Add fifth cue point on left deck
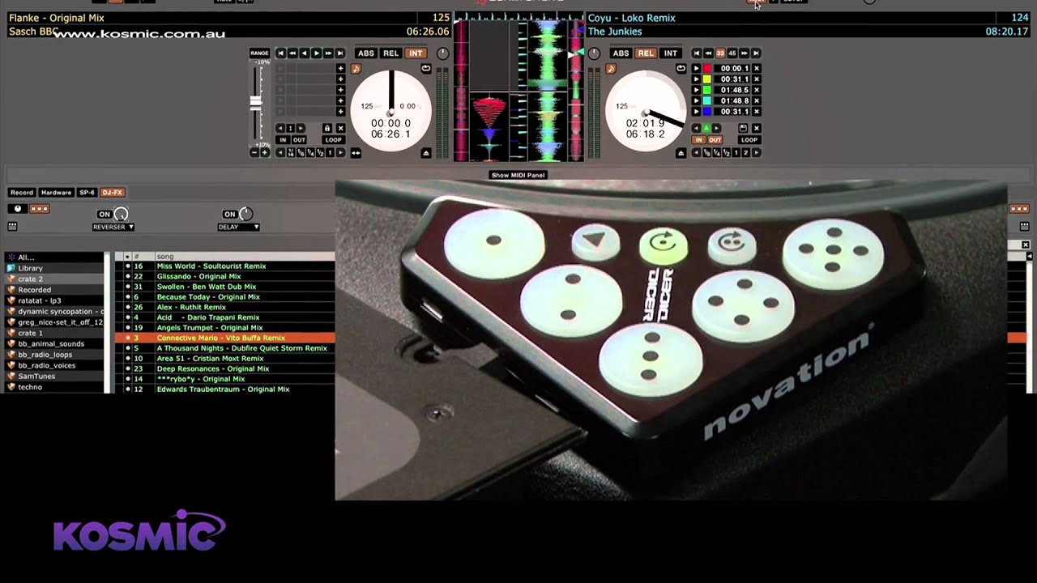 pyautogui.click(x=340, y=112)
